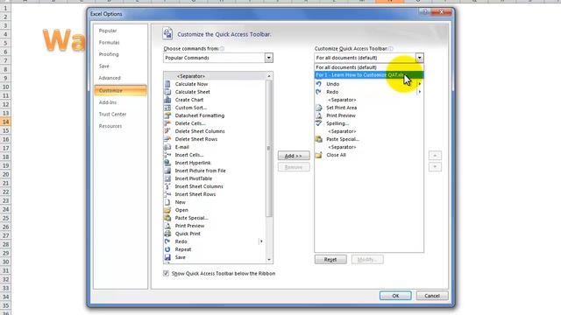Open the Customize options category
The height and width of the screenshot is (315, 561).
(121, 90)
